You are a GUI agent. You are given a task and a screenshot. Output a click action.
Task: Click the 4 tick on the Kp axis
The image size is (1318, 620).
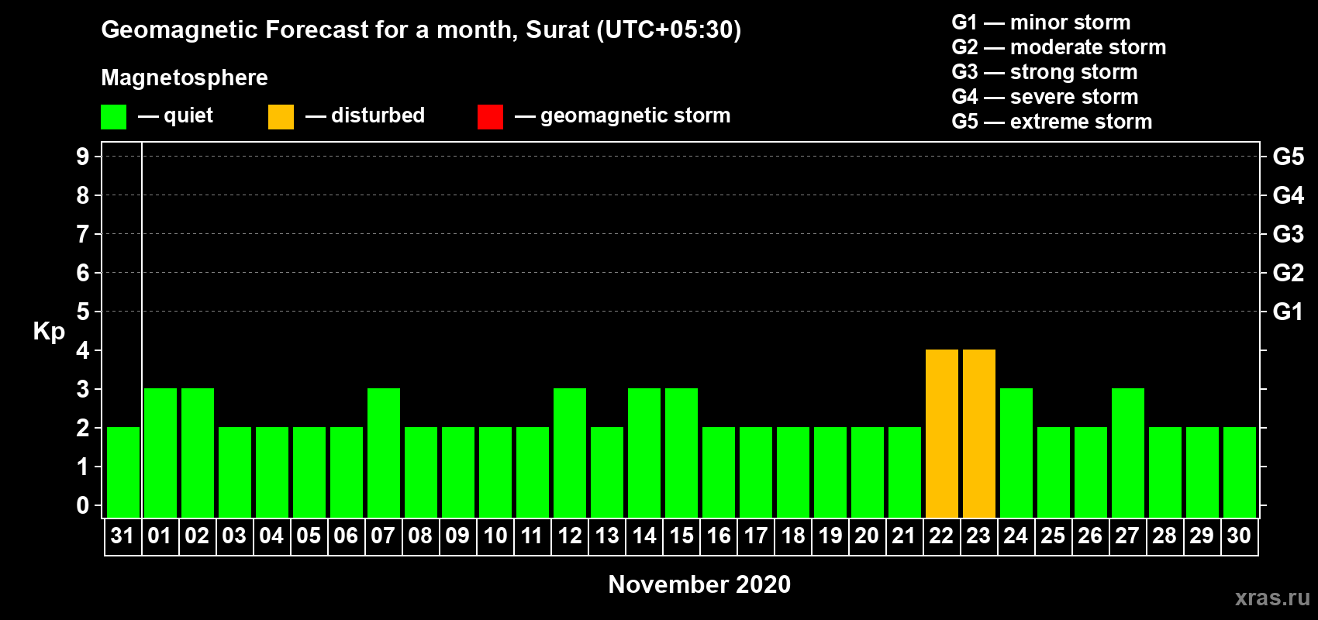point(83,350)
